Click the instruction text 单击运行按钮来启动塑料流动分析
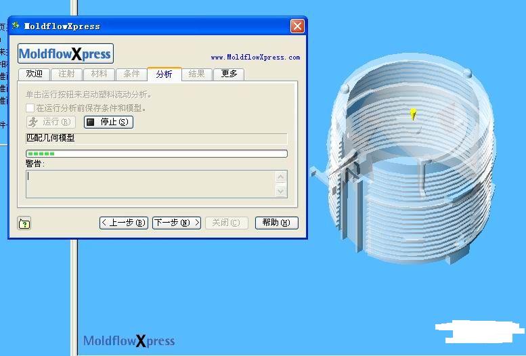 click(x=89, y=95)
